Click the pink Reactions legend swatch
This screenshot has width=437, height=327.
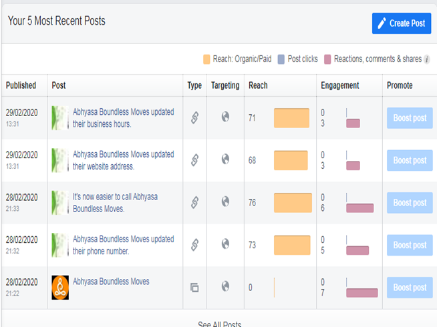click(x=327, y=59)
